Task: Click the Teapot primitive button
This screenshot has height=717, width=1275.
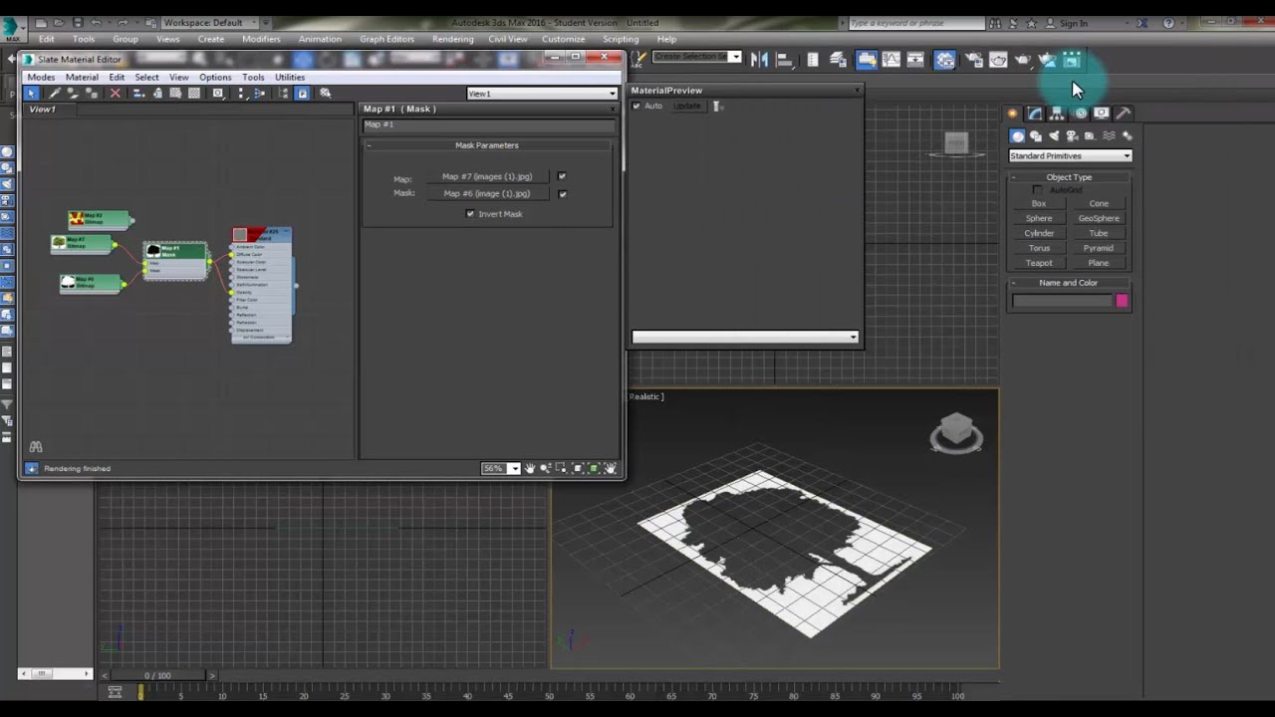Action: tap(1039, 263)
